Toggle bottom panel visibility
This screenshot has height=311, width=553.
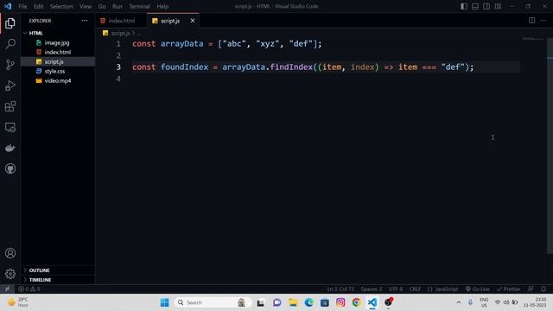click(475, 6)
